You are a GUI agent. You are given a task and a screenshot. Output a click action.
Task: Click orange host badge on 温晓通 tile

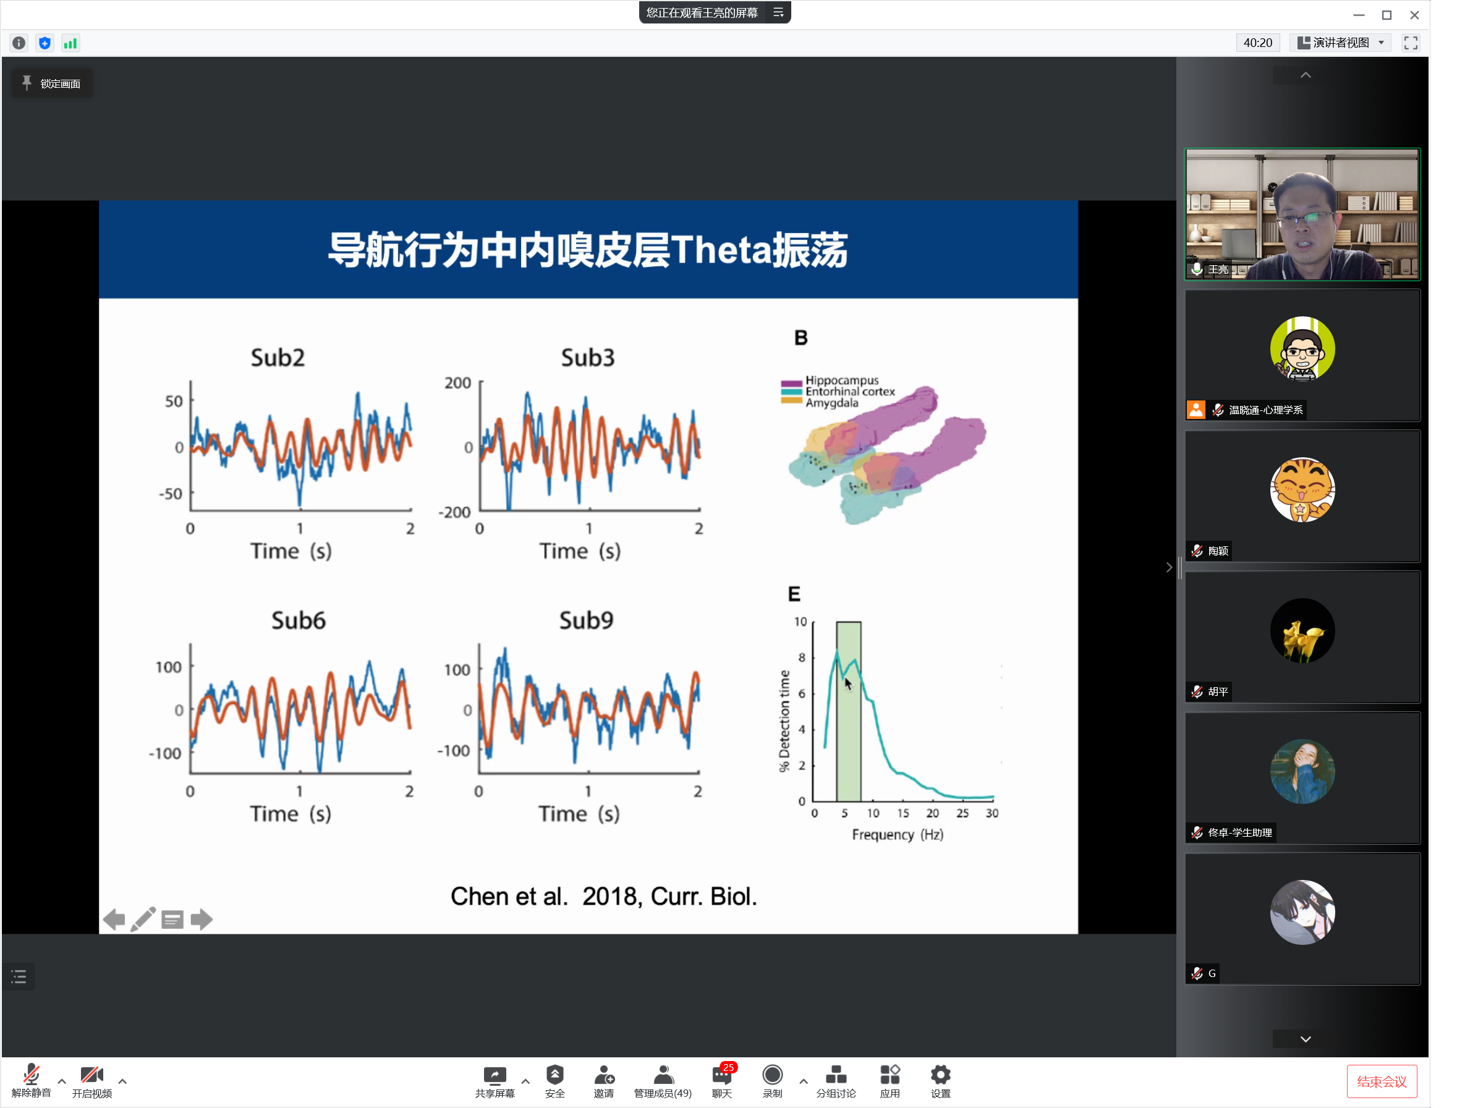tap(1196, 410)
